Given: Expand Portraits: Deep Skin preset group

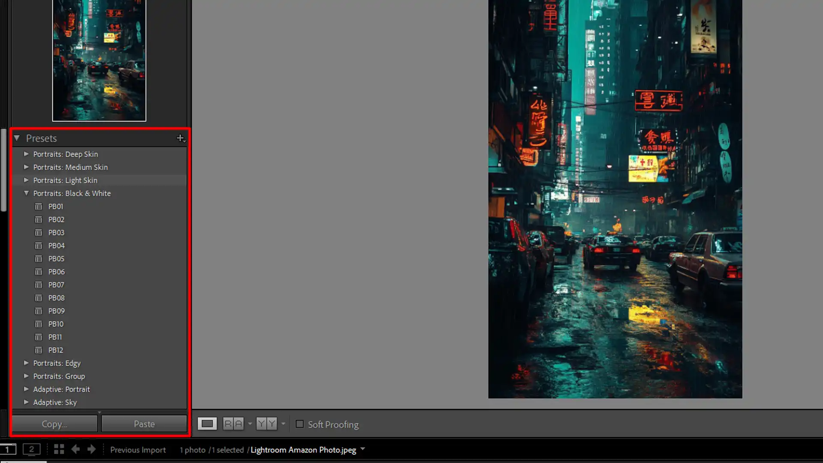Looking at the screenshot, I should click(26, 154).
